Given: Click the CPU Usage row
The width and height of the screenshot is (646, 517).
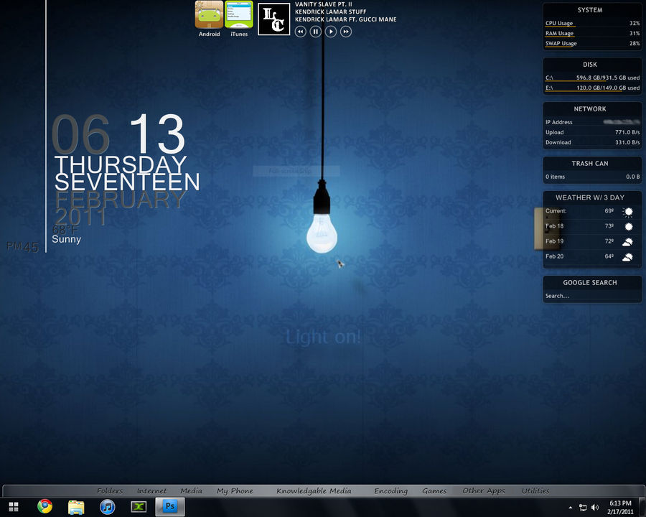Looking at the screenshot, I should tap(592, 23).
